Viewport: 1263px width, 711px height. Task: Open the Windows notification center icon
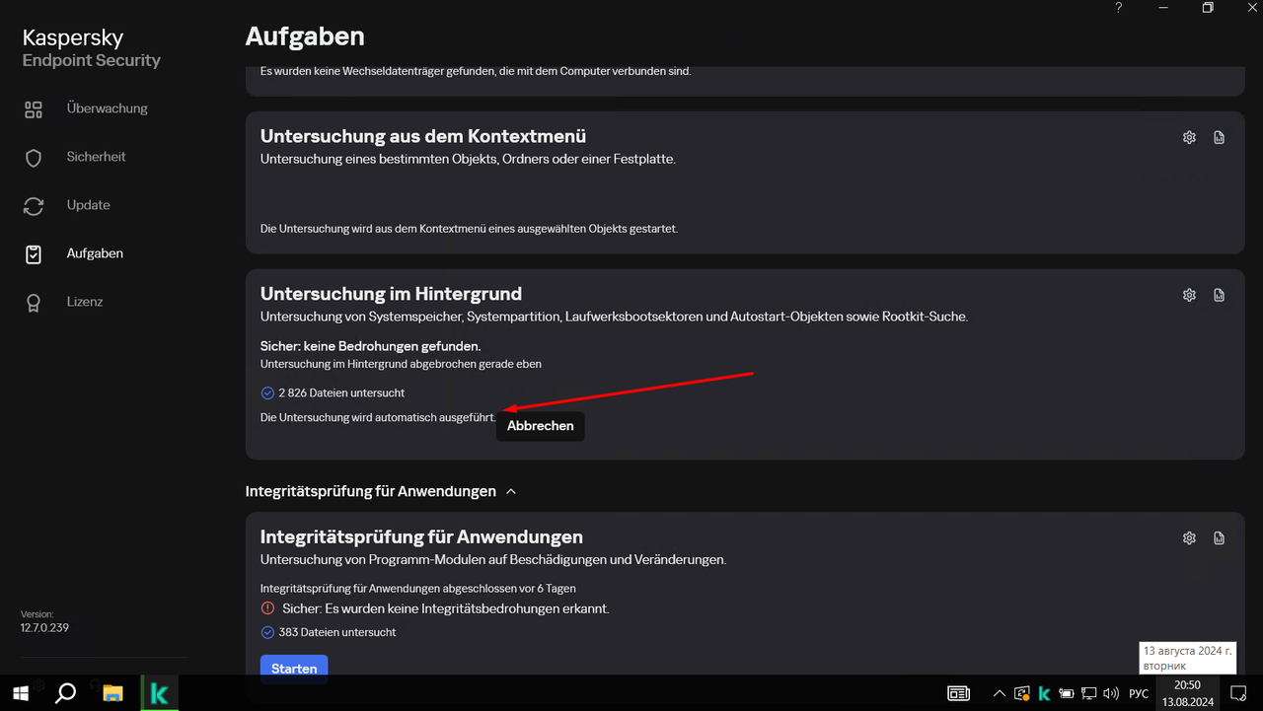[1239, 693]
